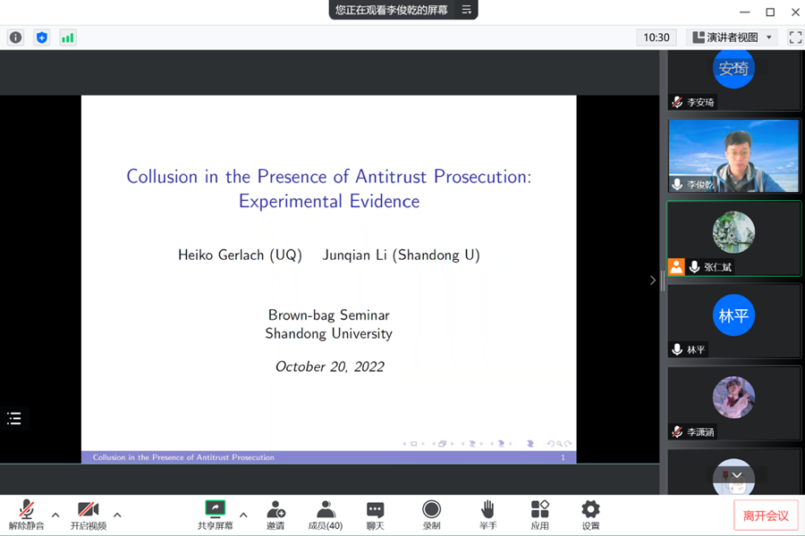Open the speaker view dropdown
The image size is (805, 536).
pyautogui.click(x=733, y=38)
